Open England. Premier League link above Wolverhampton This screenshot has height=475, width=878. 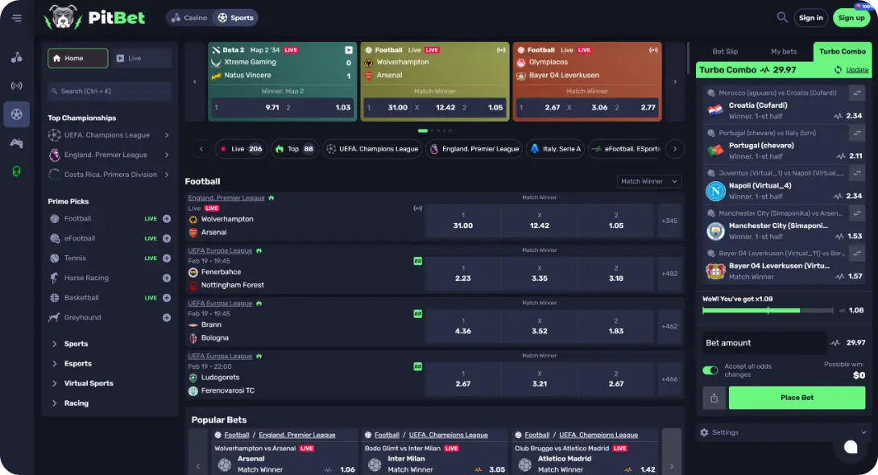[226, 198]
